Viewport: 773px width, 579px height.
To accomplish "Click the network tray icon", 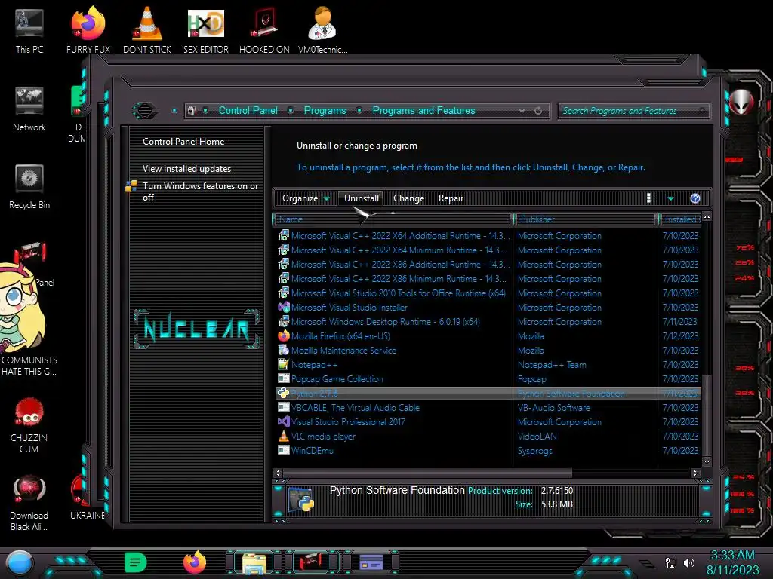I will 671,562.
